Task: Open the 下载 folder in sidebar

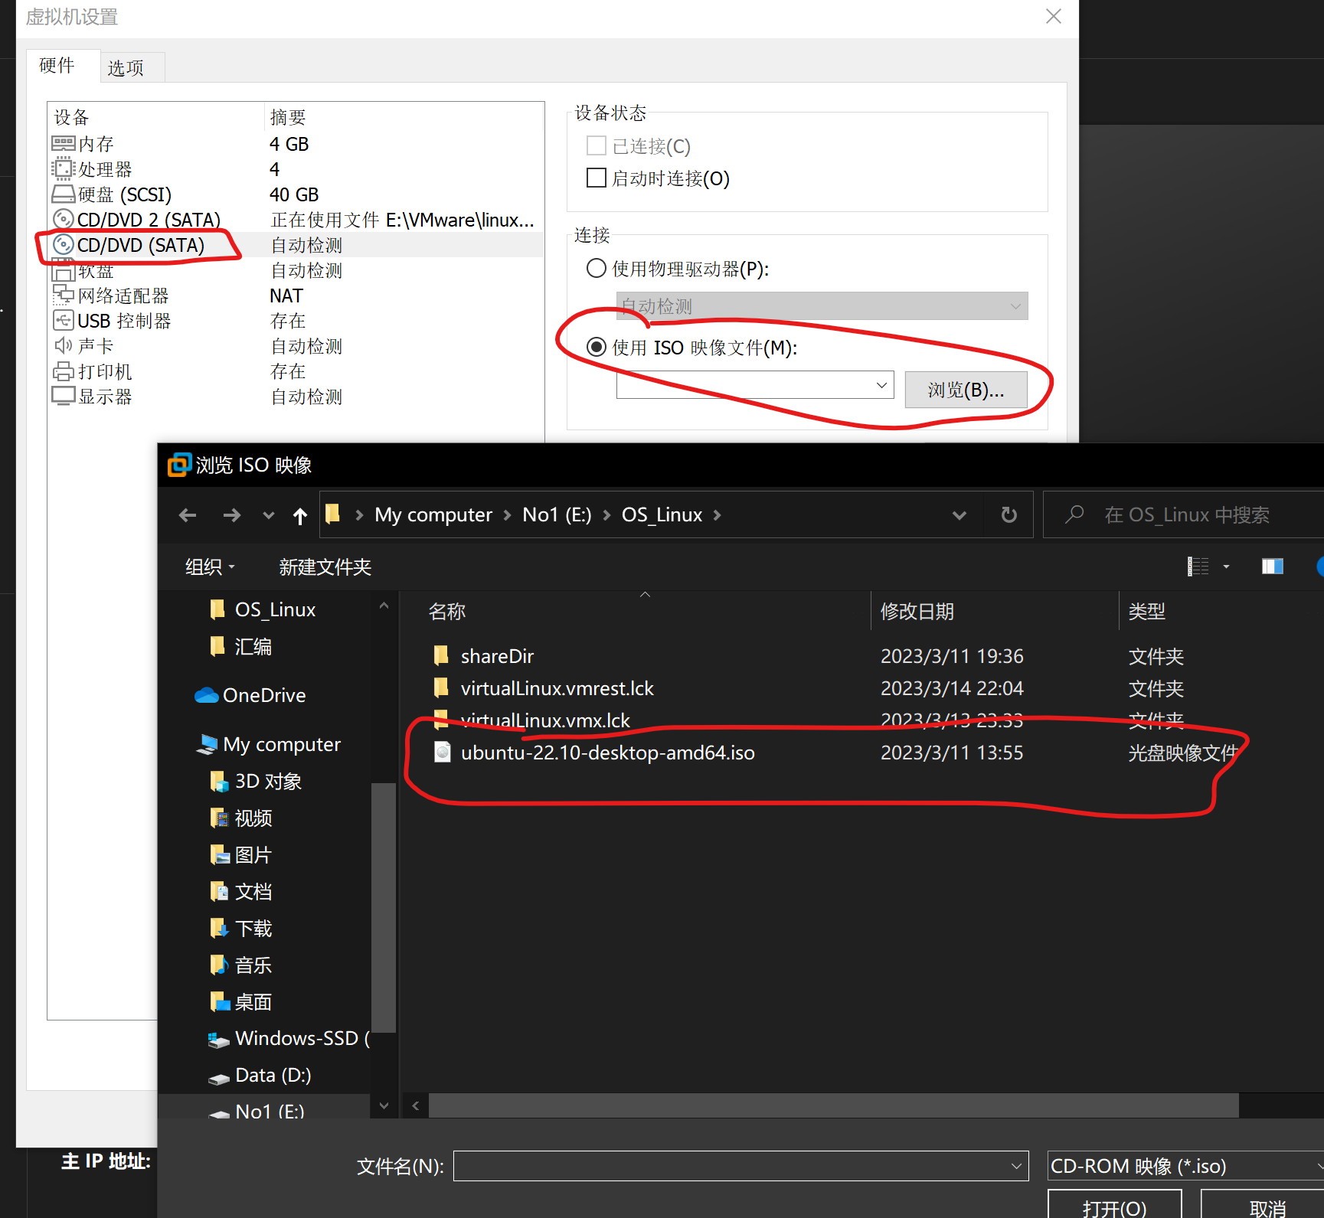Action: click(253, 928)
